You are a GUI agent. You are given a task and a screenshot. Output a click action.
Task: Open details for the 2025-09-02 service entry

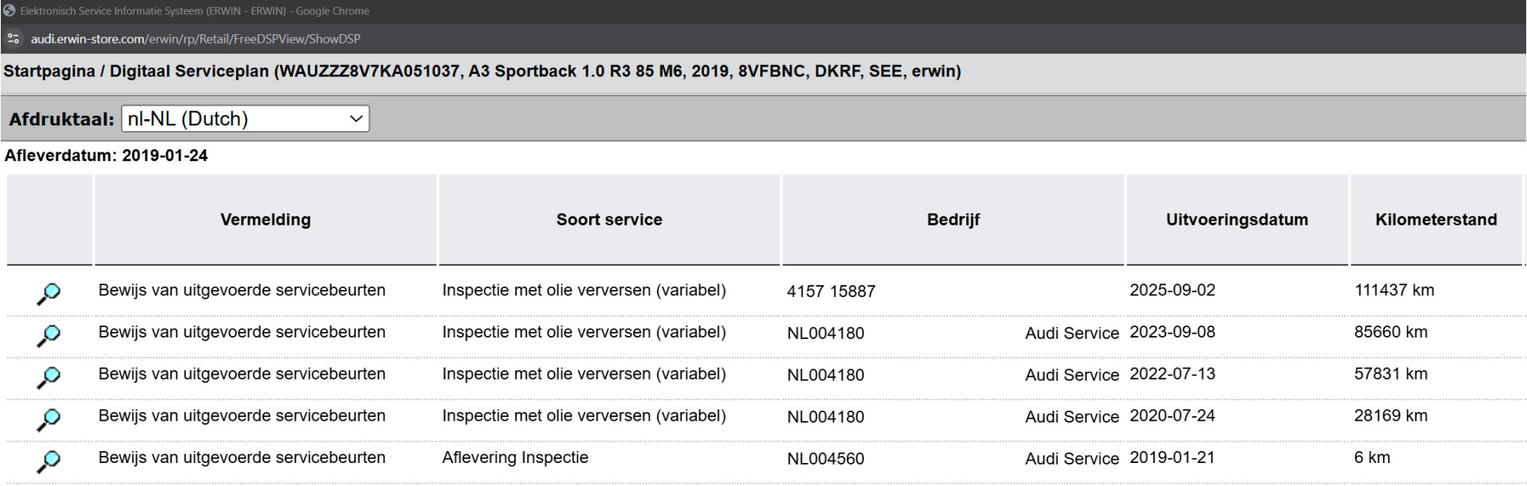coord(49,294)
